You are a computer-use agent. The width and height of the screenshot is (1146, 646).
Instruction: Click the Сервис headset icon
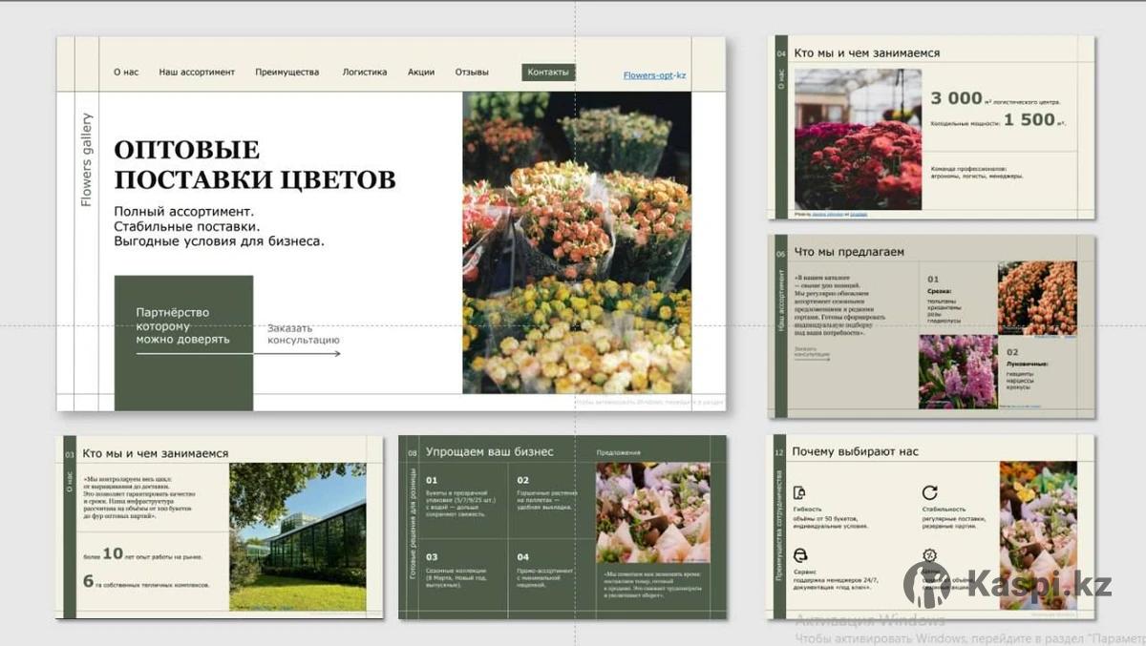pyautogui.click(x=800, y=555)
